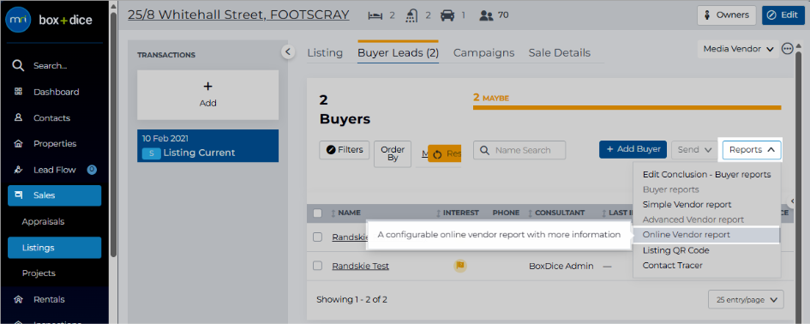810x324 pixels.
Task: Click the Lead Flow count badge
Action: [x=92, y=169]
